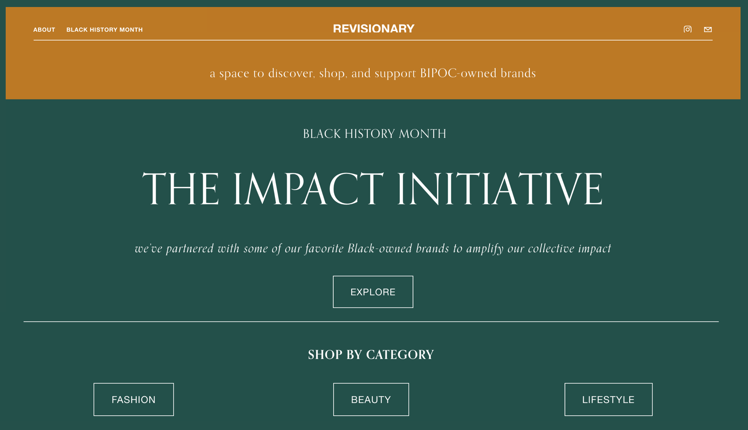Open the FASHION category
This screenshot has width=748, height=430.
(133, 399)
